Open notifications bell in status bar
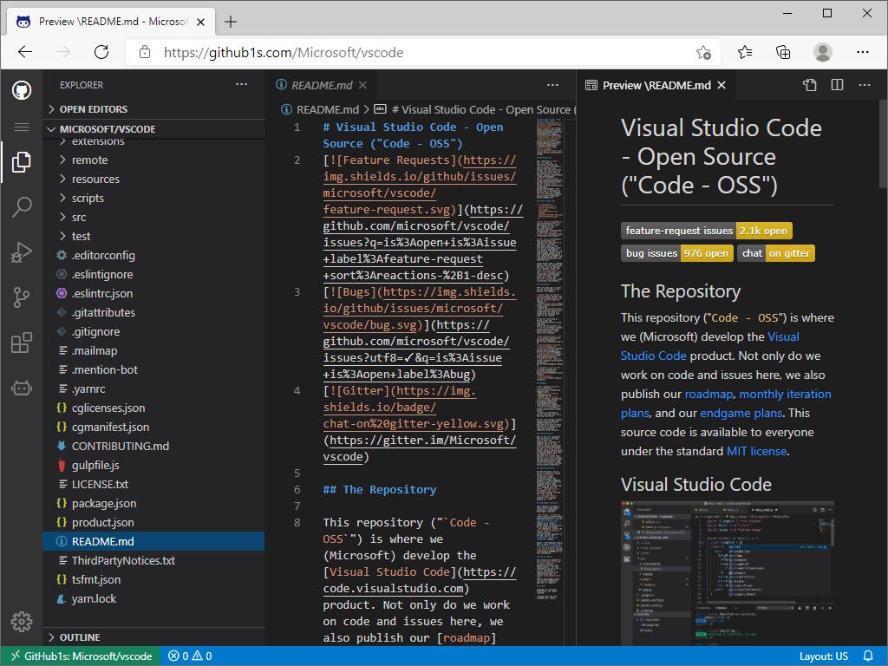Viewport: 888px width, 666px height. (868, 656)
